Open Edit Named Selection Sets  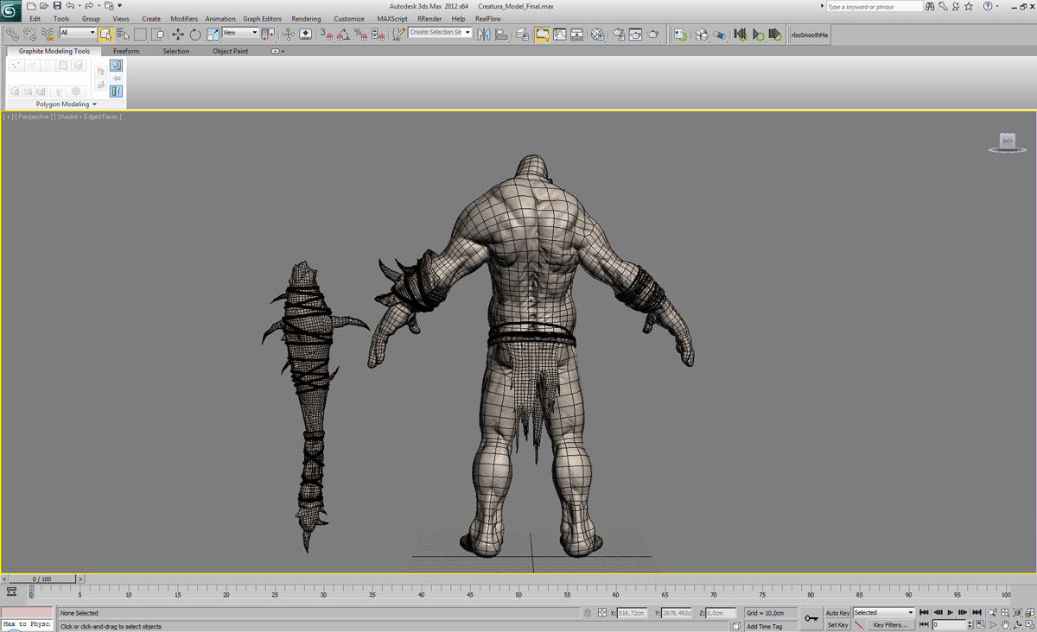[x=398, y=35]
